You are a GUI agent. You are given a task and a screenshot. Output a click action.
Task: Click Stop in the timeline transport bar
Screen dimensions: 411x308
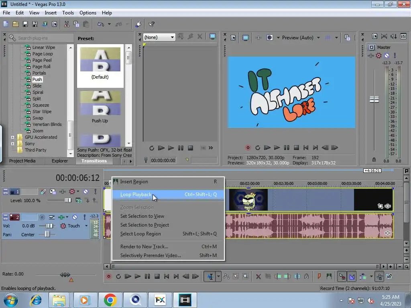tap(157, 276)
